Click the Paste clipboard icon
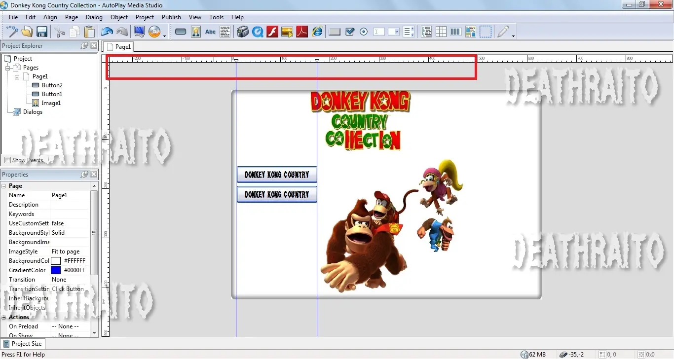The width and height of the screenshot is (674, 359). coord(89,32)
